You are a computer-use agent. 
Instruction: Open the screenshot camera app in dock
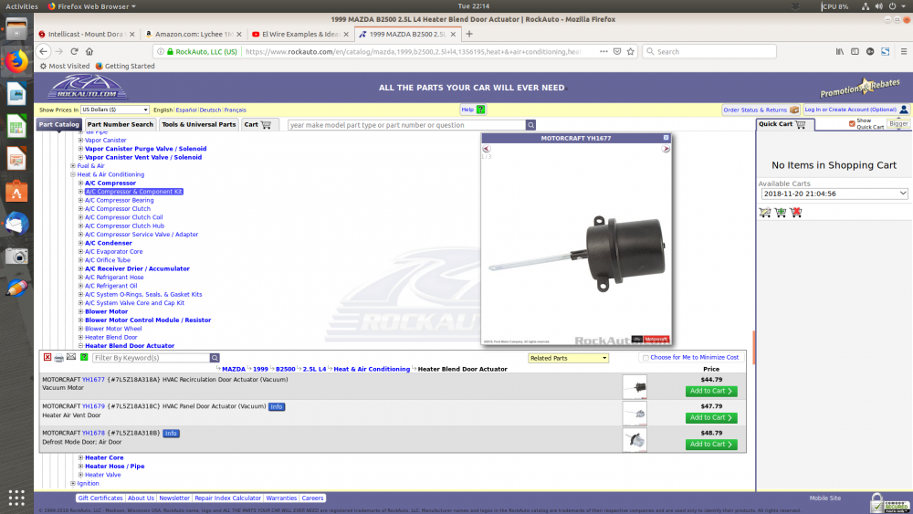click(16, 257)
